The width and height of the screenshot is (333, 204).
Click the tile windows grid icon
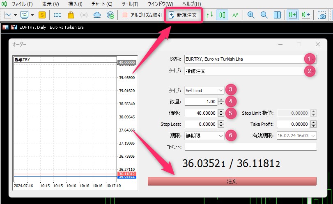click(277, 15)
